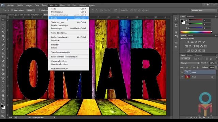Select the Zoom tool
The width and height of the screenshot is (218, 122).
click(3, 99)
